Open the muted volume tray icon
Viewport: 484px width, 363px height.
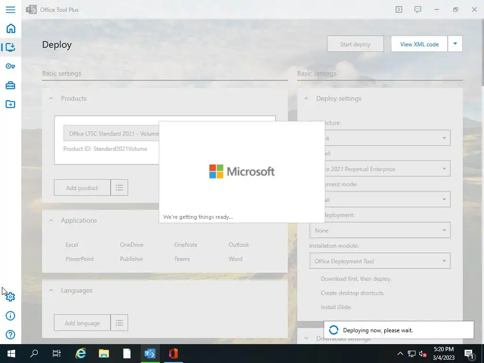pos(423,354)
